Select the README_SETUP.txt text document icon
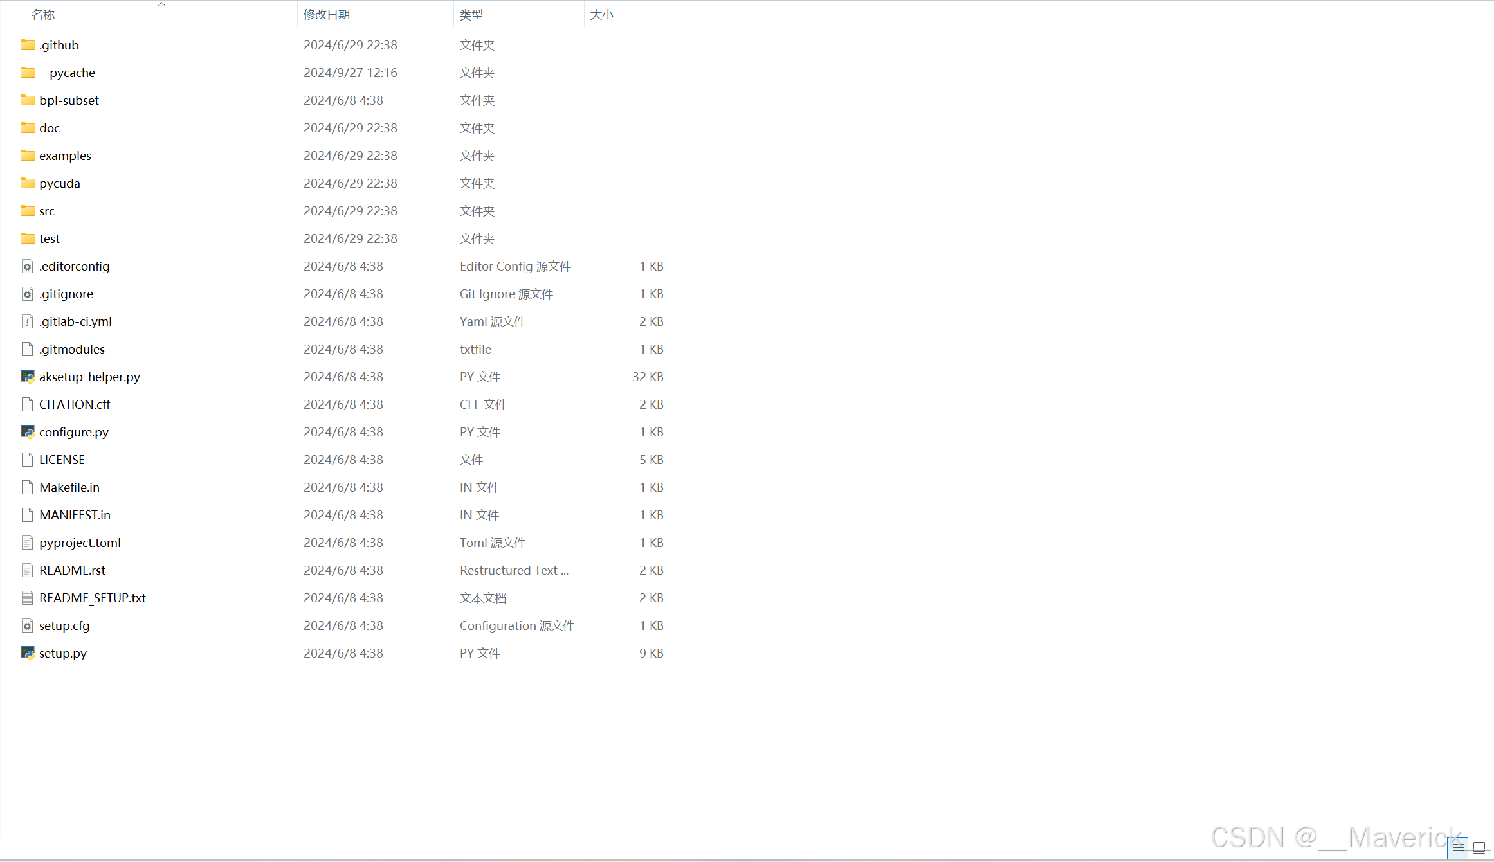1494x862 pixels. tap(27, 598)
